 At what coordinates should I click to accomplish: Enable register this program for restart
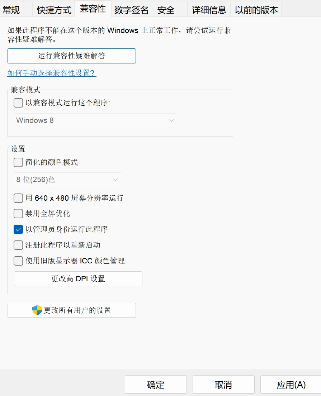[18, 245]
